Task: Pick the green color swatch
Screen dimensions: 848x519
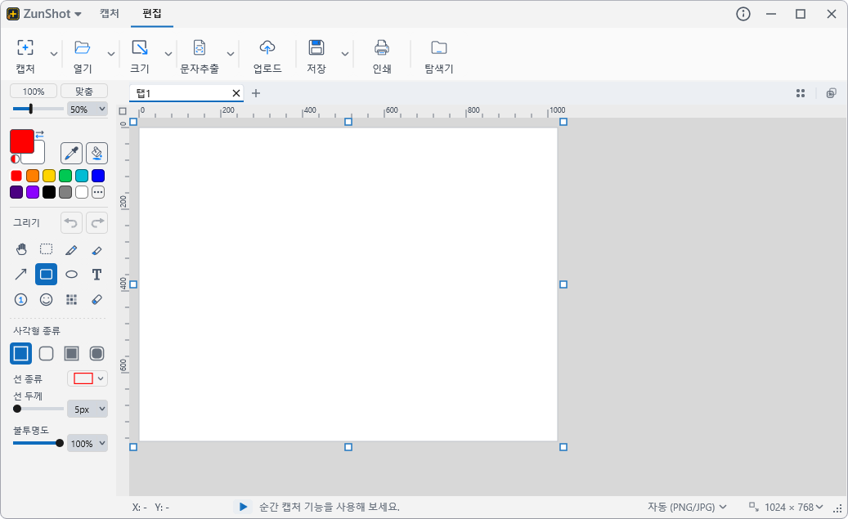Action: tap(65, 176)
